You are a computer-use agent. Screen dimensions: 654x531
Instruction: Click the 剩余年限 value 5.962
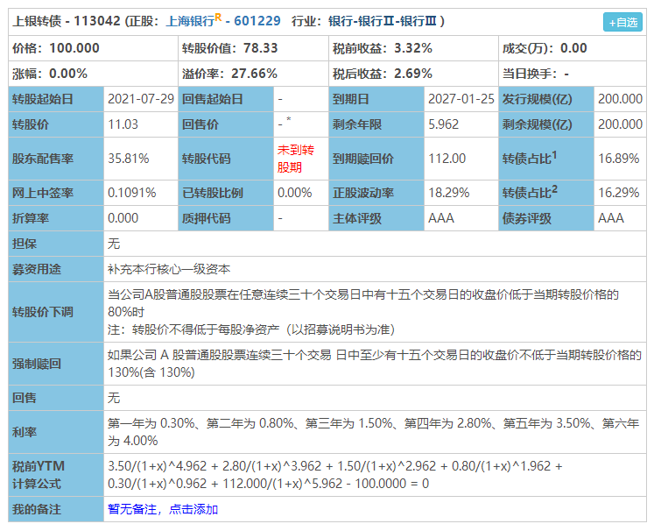click(443, 124)
